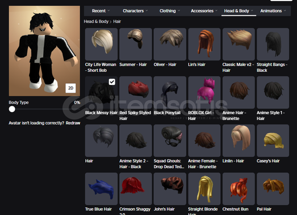Equip Anime Female - Hair - Brunette
This screenshot has height=215, width=297.
click(x=204, y=140)
